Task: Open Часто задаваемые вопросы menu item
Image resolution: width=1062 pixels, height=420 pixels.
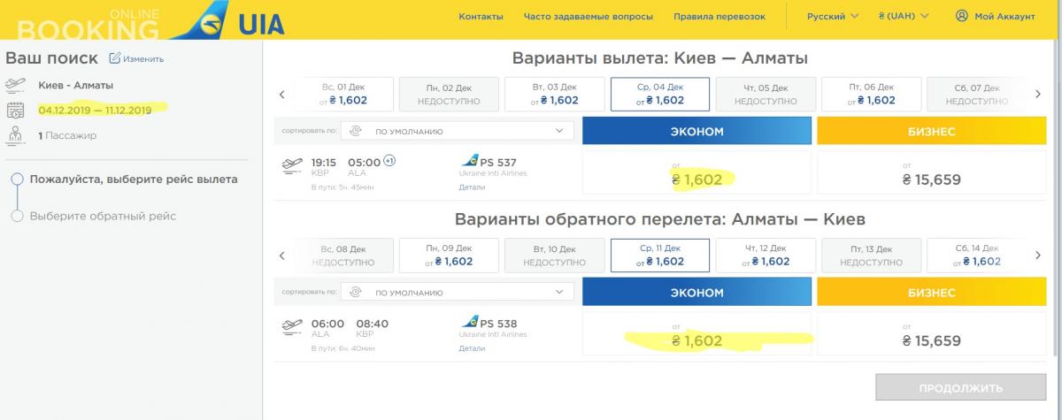Action: [x=589, y=16]
